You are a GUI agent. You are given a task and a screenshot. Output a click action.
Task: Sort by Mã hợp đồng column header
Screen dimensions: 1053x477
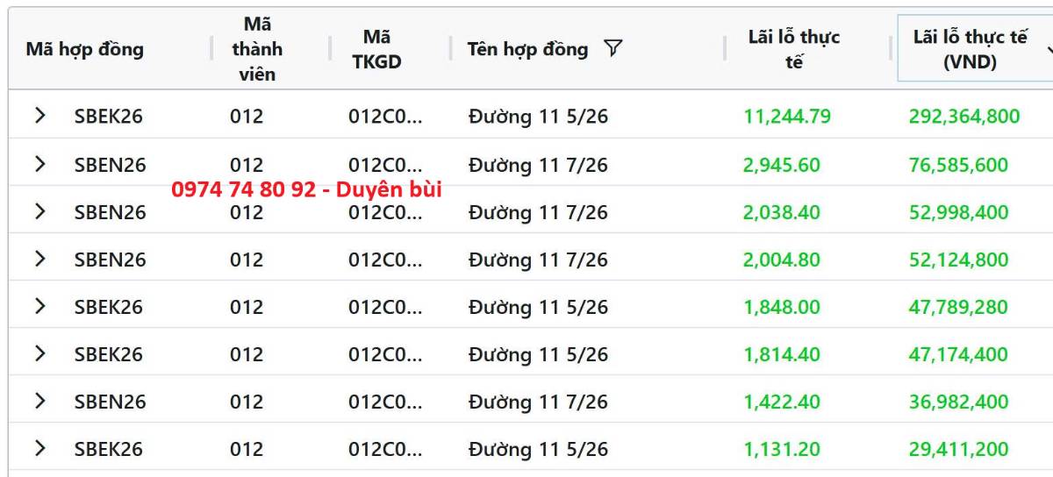84,49
